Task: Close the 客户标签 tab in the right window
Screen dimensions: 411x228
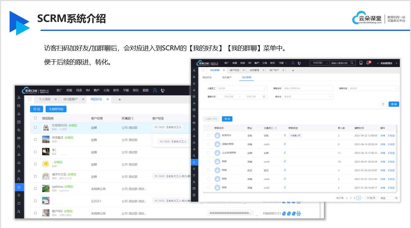Action: 244,70
